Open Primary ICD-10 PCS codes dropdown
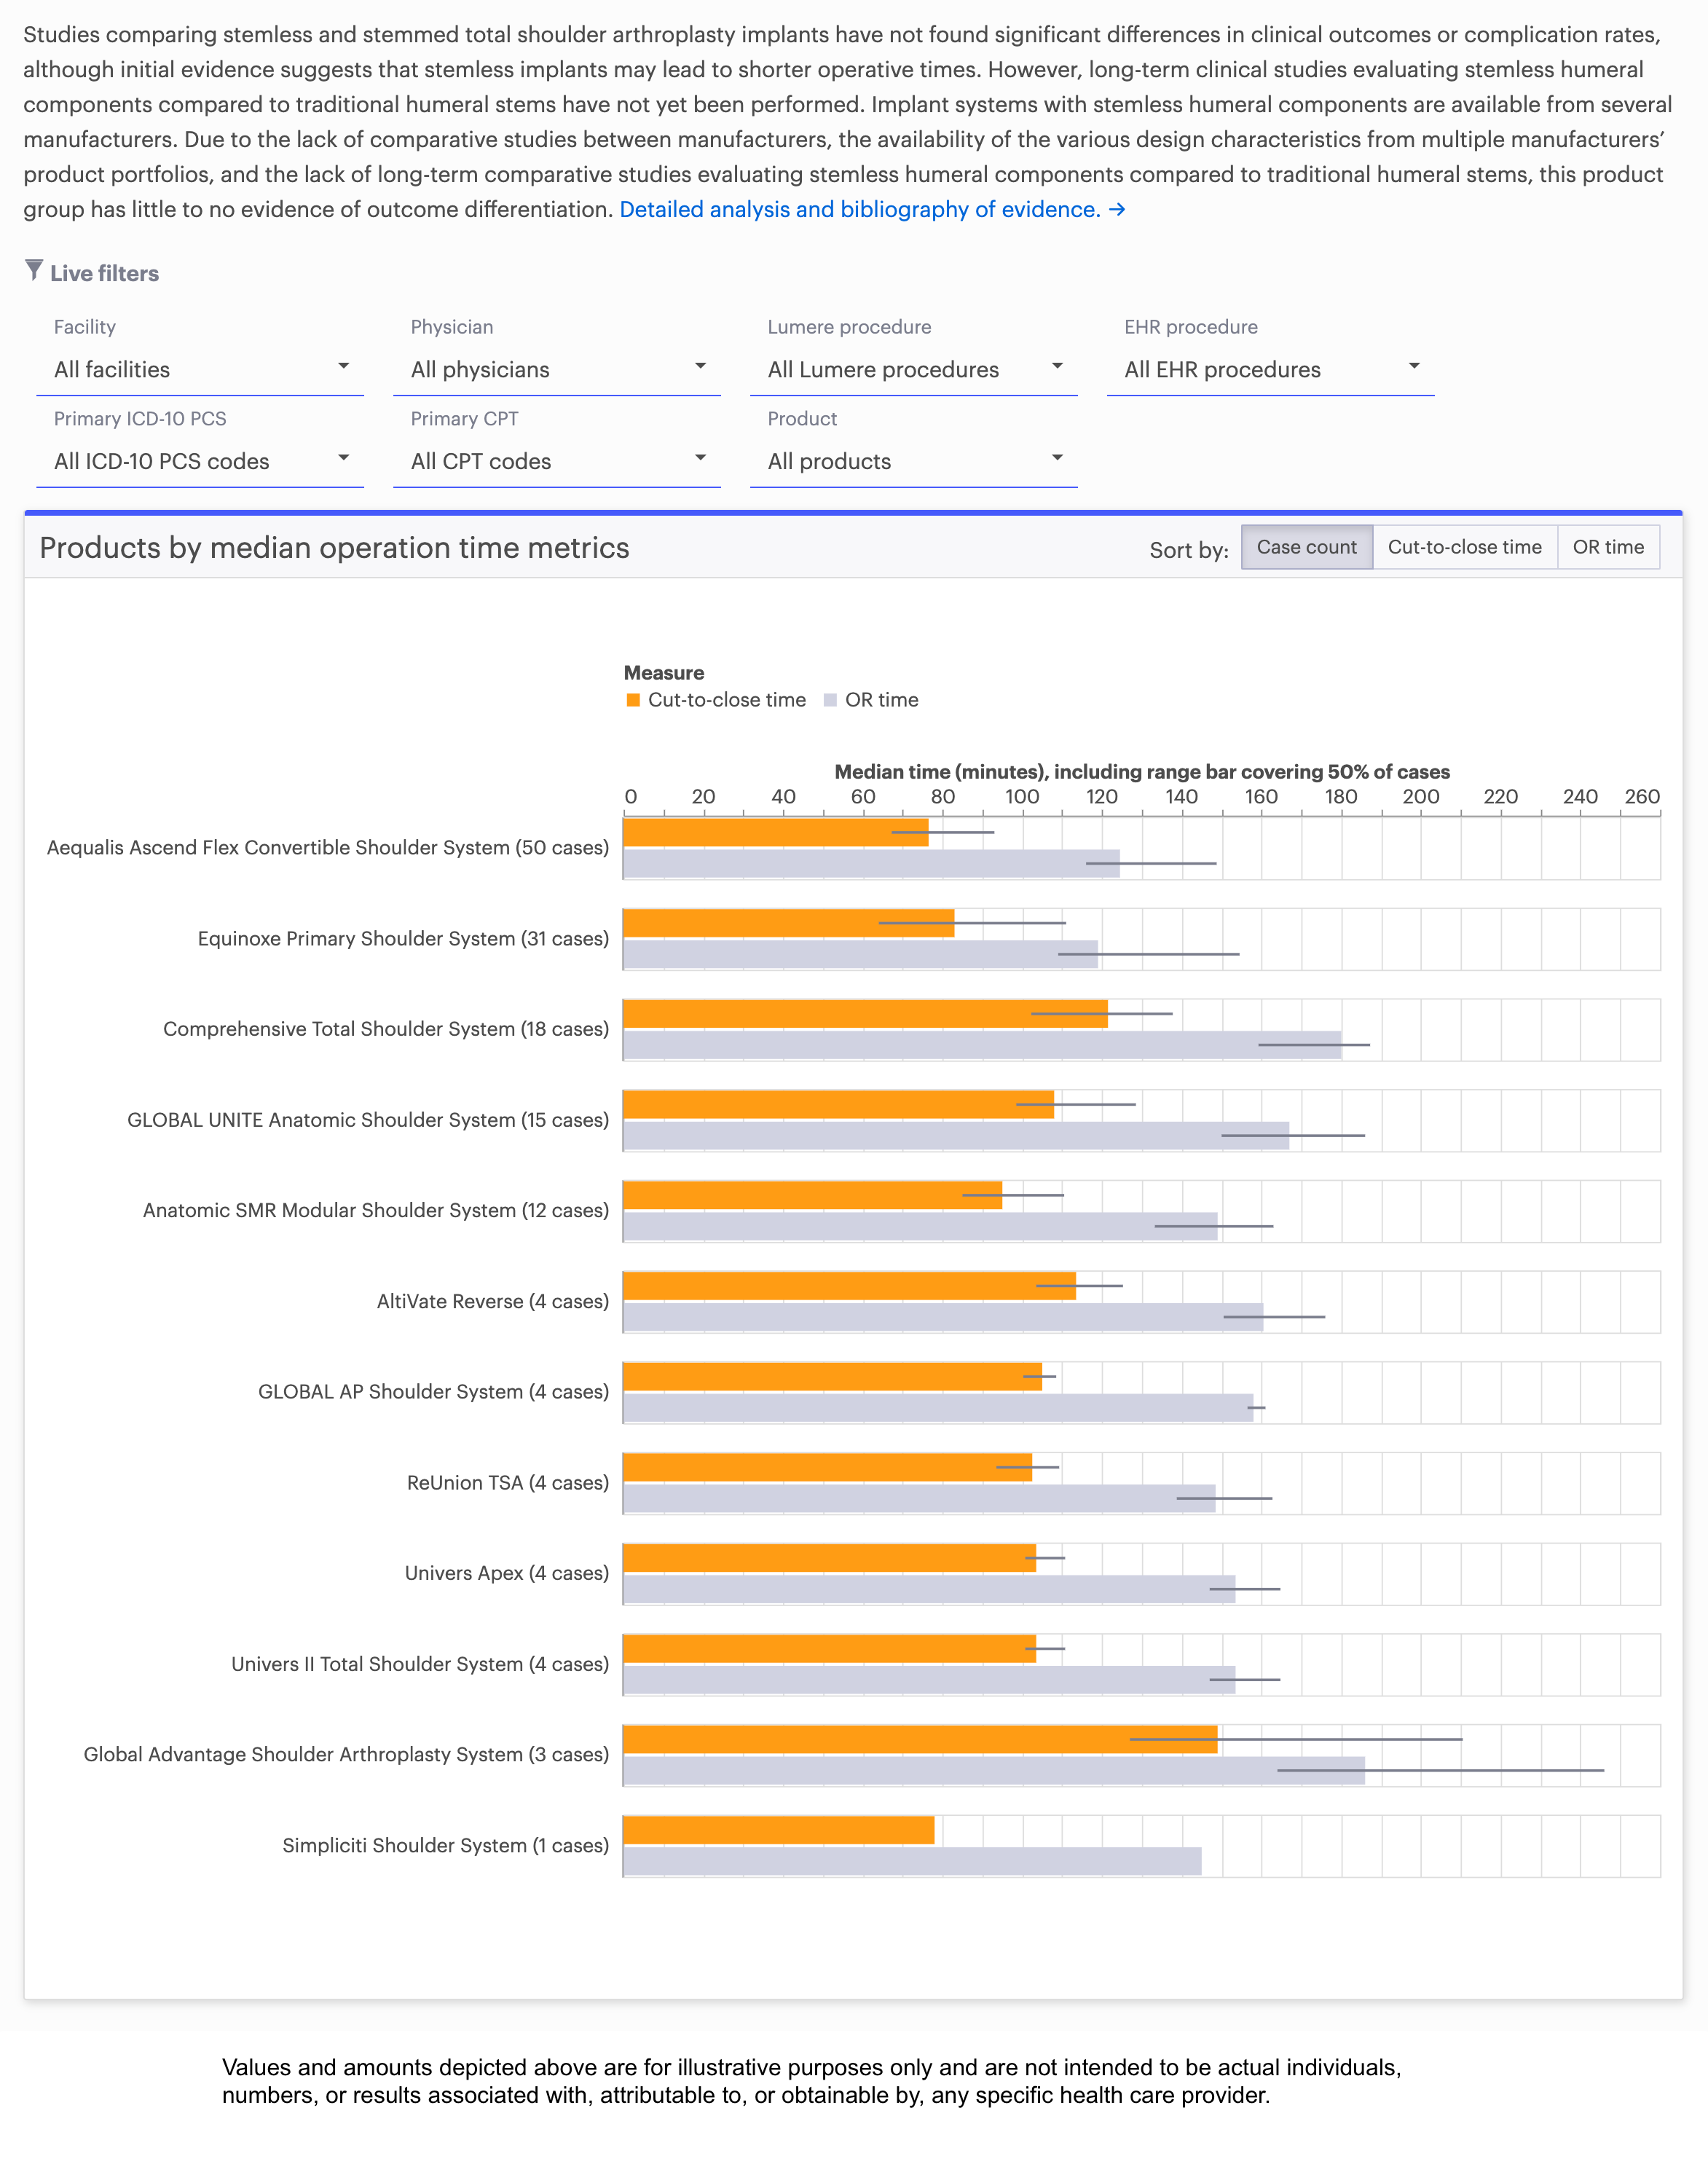This screenshot has height=2159, width=1708. pos(200,461)
